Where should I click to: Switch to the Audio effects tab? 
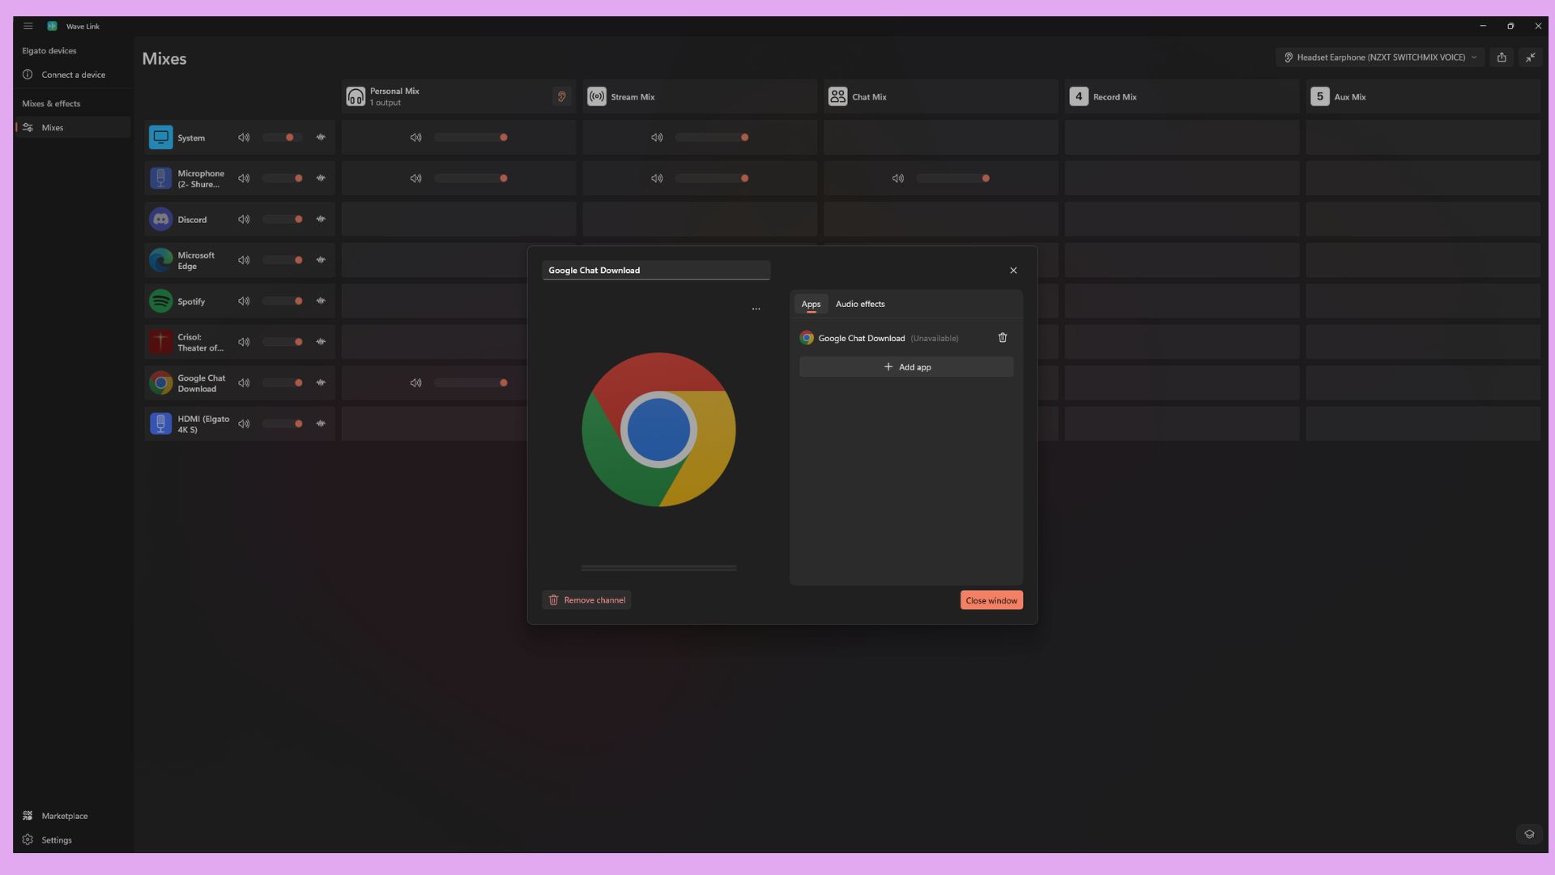[859, 304]
